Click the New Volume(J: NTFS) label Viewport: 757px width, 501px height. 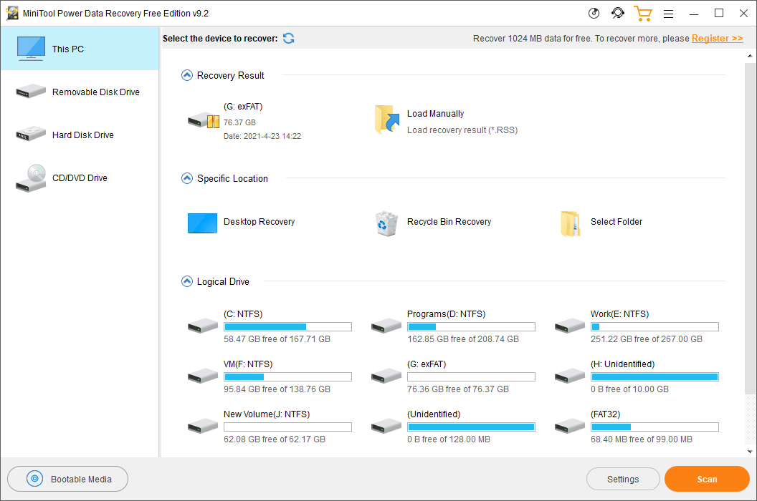tap(267, 414)
